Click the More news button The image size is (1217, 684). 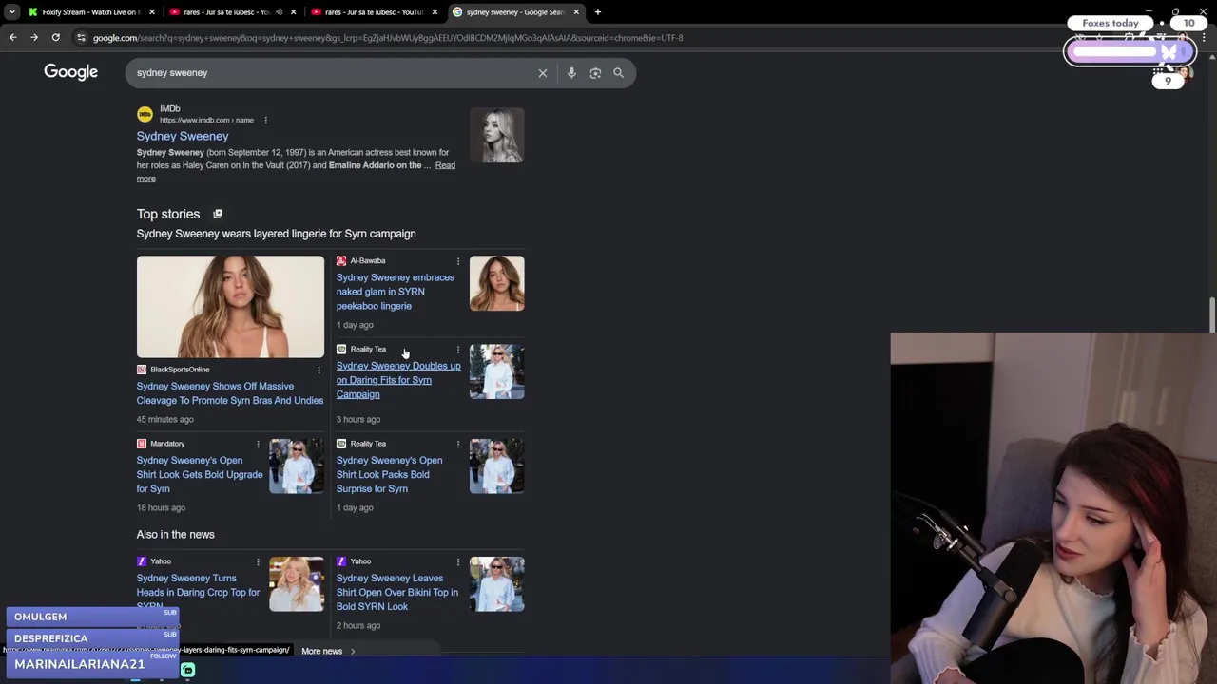coord(328,651)
